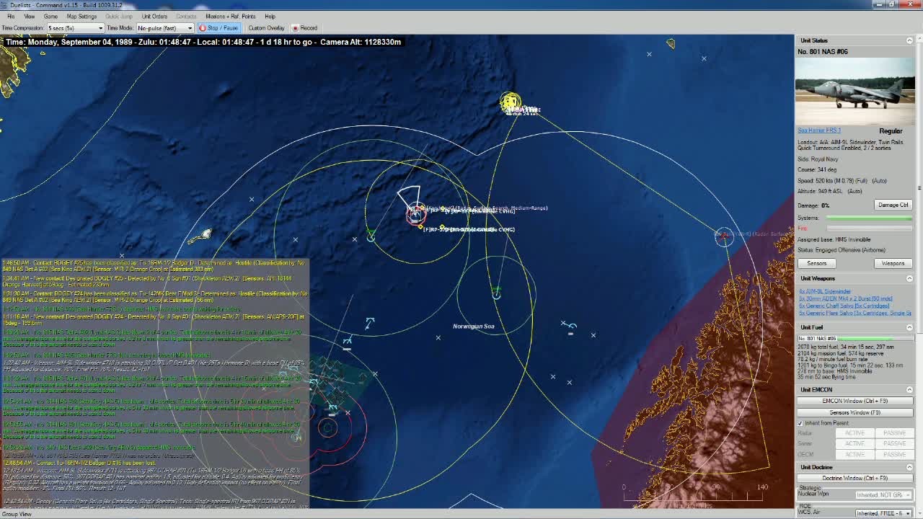The height and width of the screenshot is (519, 923).
Task: Click the Weapons button
Action: 893,263
